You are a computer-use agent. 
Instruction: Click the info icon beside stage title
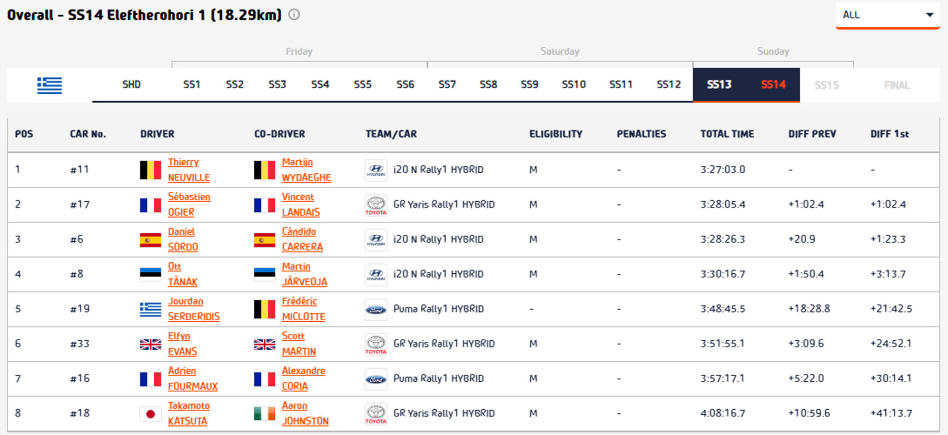294,15
